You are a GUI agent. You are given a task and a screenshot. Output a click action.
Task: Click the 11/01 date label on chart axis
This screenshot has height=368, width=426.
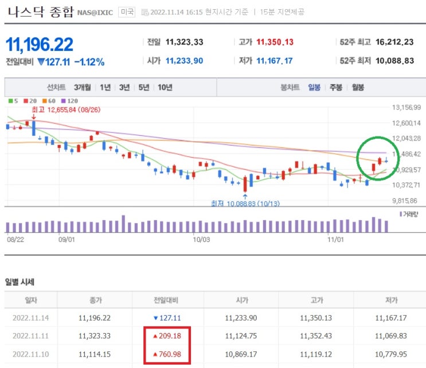tap(335, 240)
